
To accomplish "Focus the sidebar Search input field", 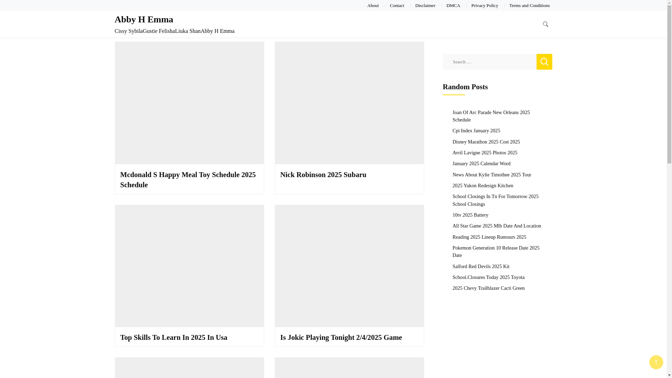I will coord(489,62).
